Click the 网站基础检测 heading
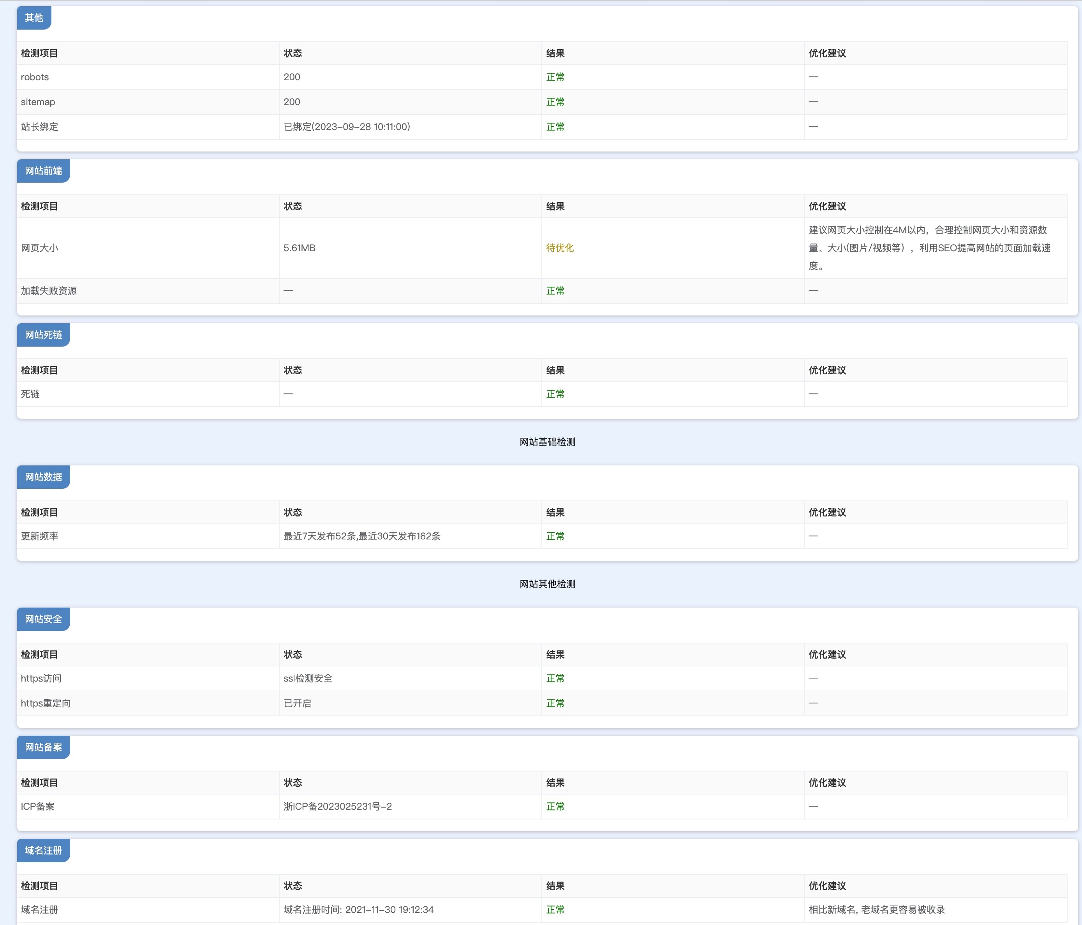Viewport: 1082px width, 925px height. (x=547, y=442)
